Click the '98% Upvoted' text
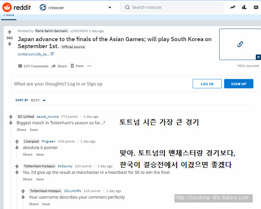This screenshot has width=261, height=209. tap(248, 66)
